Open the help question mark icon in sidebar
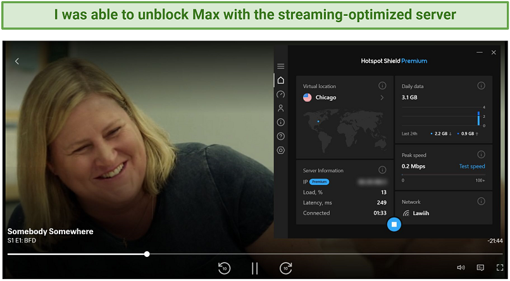510x281 pixels. click(281, 136)
